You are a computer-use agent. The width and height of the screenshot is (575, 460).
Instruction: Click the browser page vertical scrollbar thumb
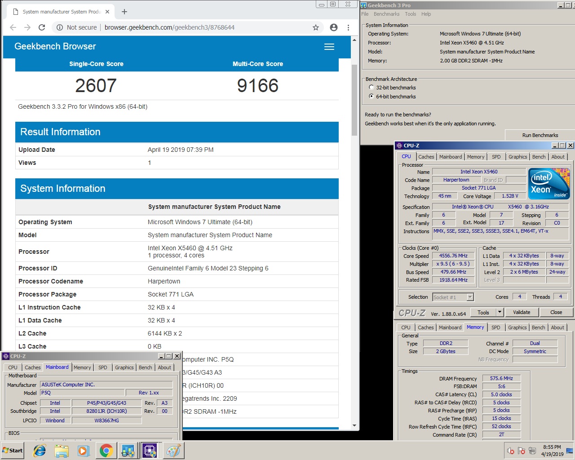[354, 100]
